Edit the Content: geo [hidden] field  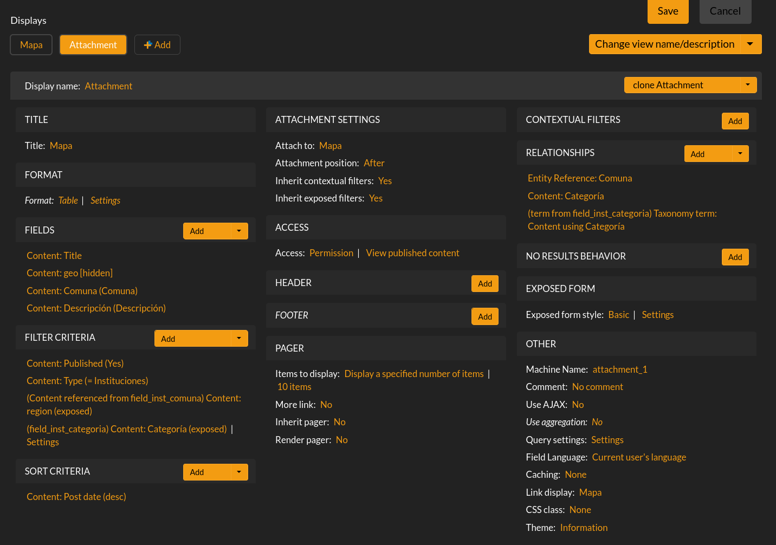tap(69, 273)
